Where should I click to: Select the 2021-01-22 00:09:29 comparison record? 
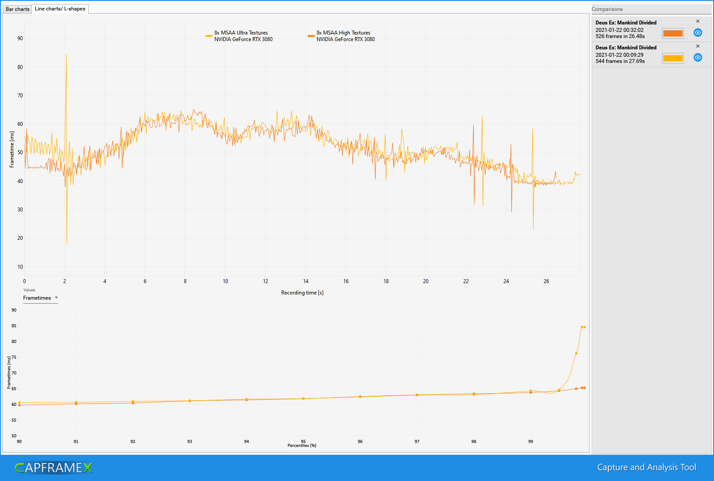(x=651, y=54)
